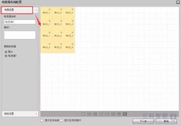Screen dimensions: 181x126
Task: Remove slot 槽位5_3 with its X
Action: coord(73,32)
